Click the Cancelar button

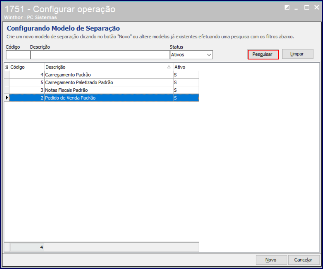304,260
